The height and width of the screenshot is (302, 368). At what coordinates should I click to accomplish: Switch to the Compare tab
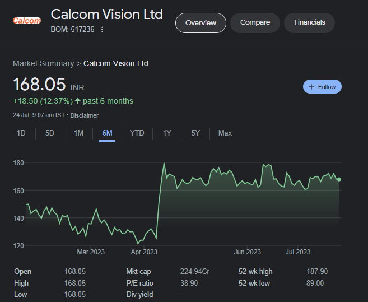point(255,23)
